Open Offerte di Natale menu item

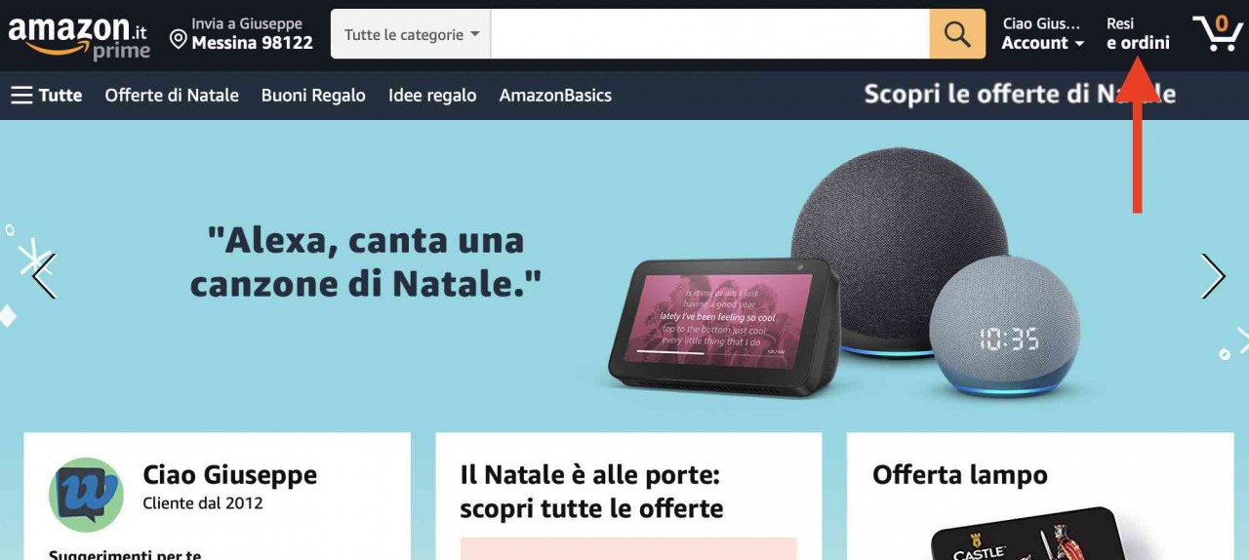click(x=172, y=95)
